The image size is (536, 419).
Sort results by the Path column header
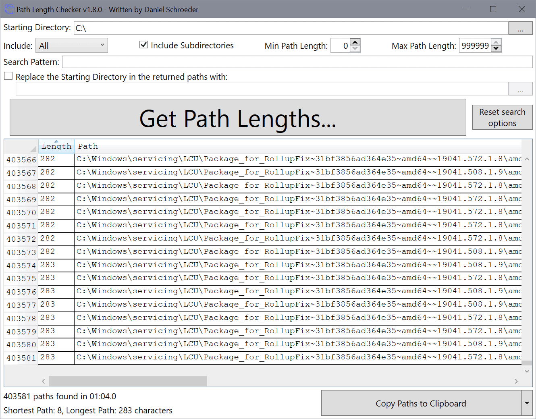88,146
